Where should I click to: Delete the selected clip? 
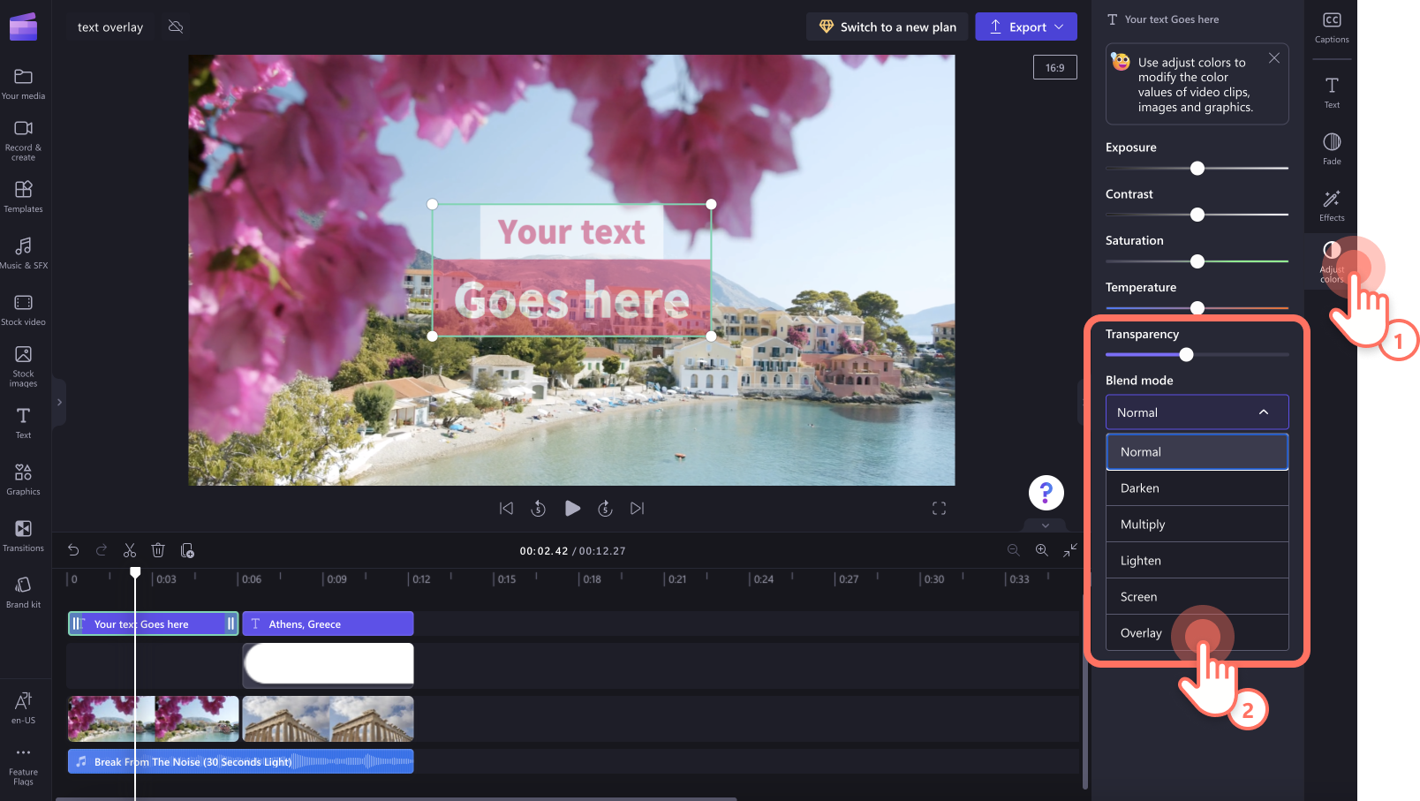pyautogui.click(x=158, y=549)
